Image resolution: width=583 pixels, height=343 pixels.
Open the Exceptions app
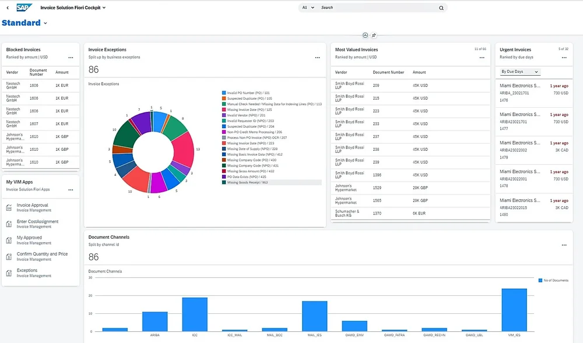(x=41, y=273)
